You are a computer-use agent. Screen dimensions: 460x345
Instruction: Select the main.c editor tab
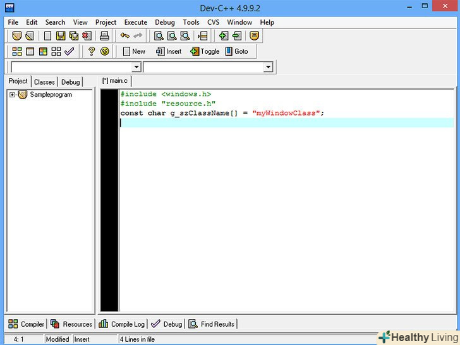pyautogui.click(x=116, y=81)
